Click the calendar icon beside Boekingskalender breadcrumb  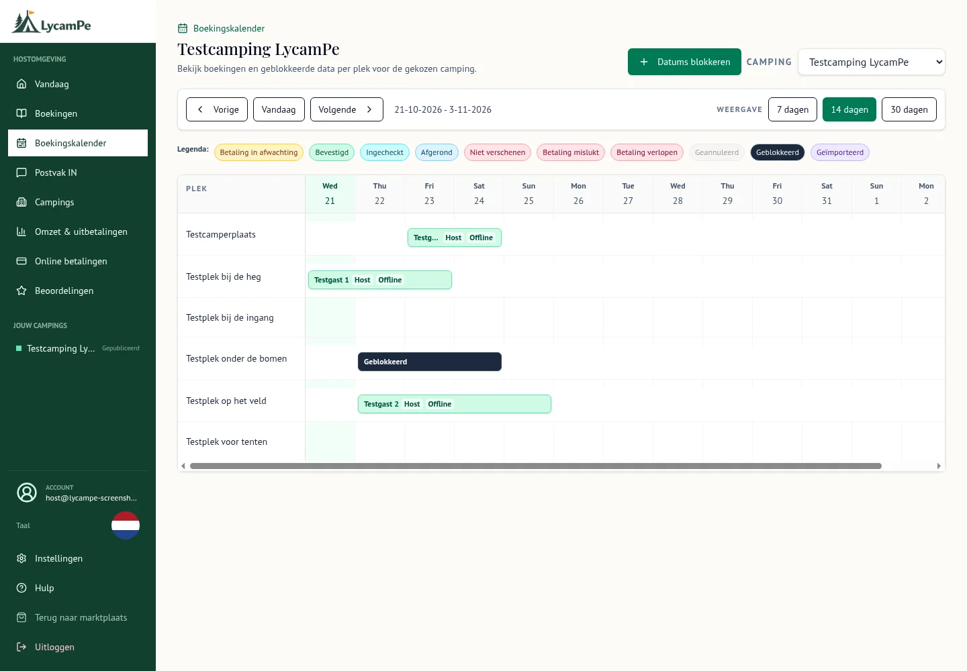point(183,28)
